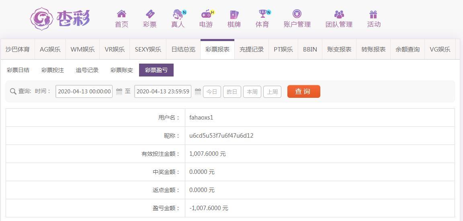The width and height of the screenshot is (463, 221).
Task: Switch to the VG娱乐 tab
Action: click(x=440, y=50)
